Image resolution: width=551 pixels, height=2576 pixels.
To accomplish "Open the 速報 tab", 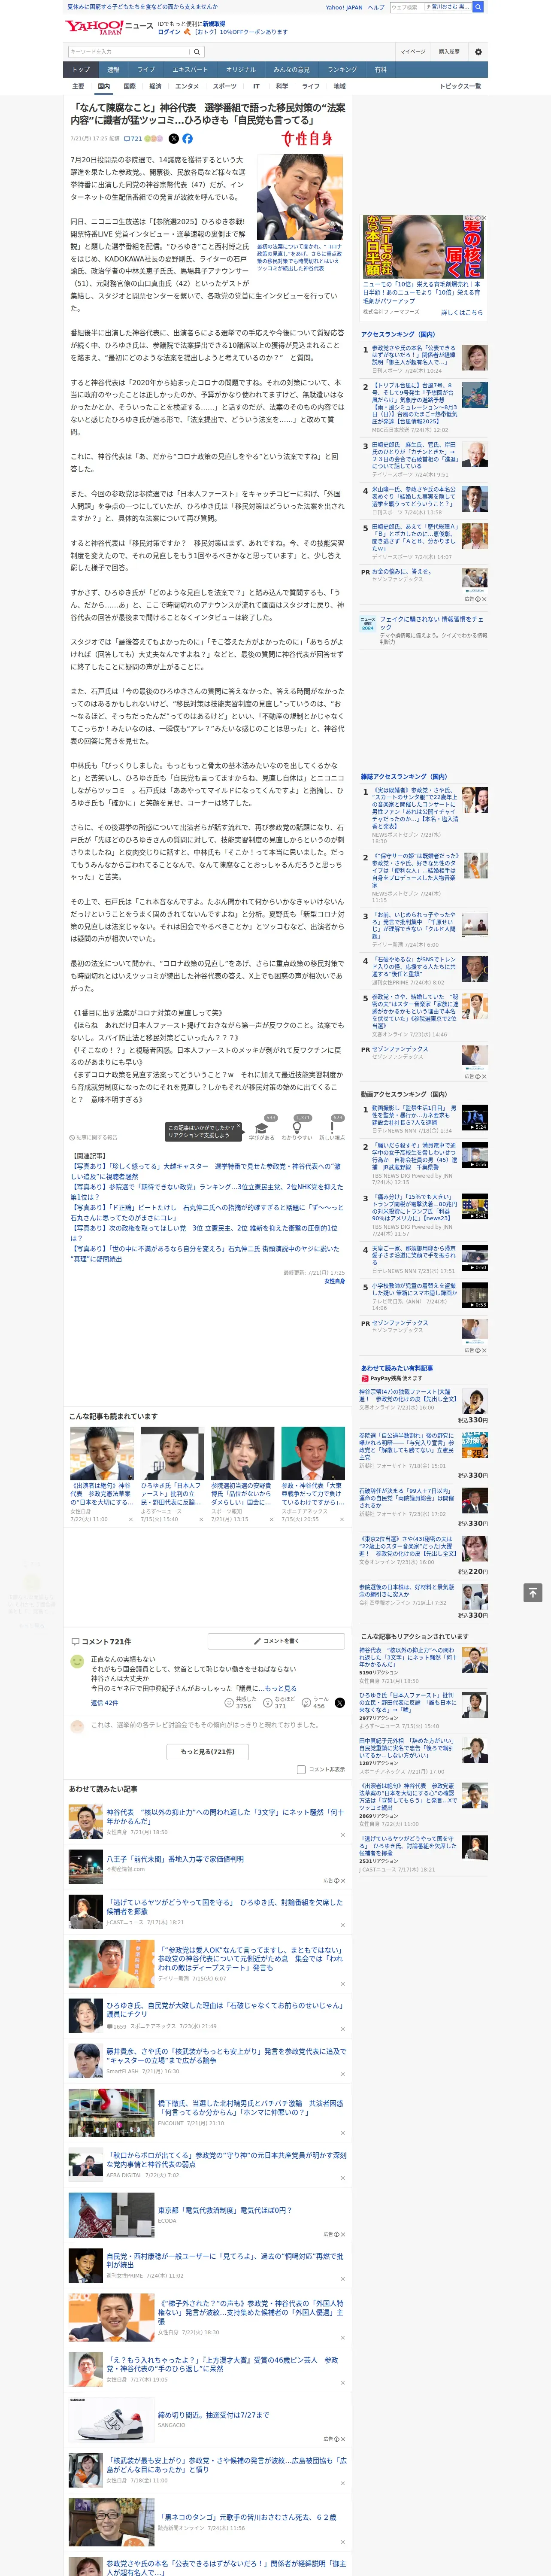I will pyautogui.click(x=113, y=70).
